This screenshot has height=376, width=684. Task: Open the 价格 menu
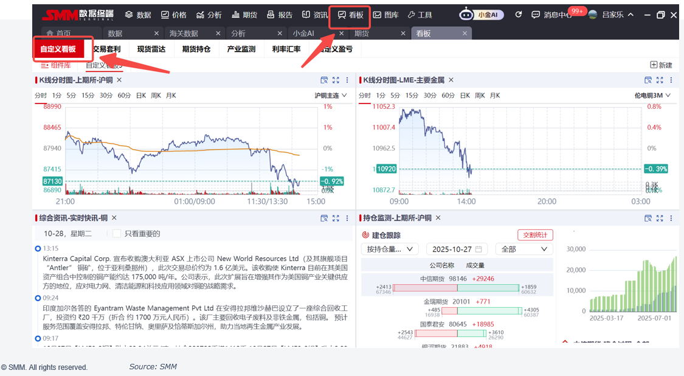click(174, 15)
